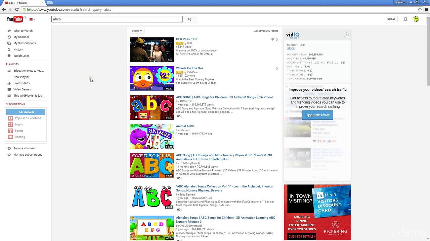Open the This wildPlaylist is jus... playlist

(x=29, y=96)
